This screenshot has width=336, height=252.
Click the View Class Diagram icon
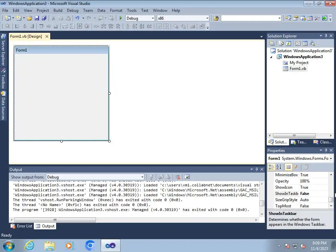(312, 44)
